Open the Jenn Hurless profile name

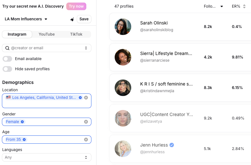coord(154,145)
